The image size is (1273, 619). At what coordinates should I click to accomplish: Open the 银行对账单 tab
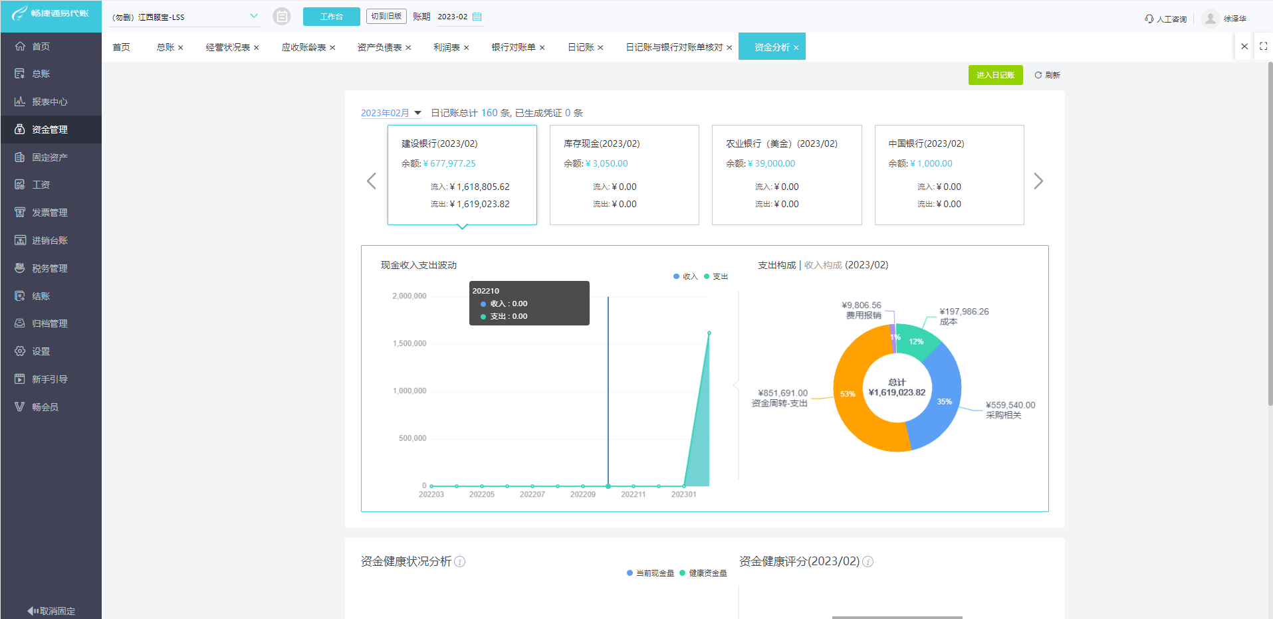click(513, 46)
